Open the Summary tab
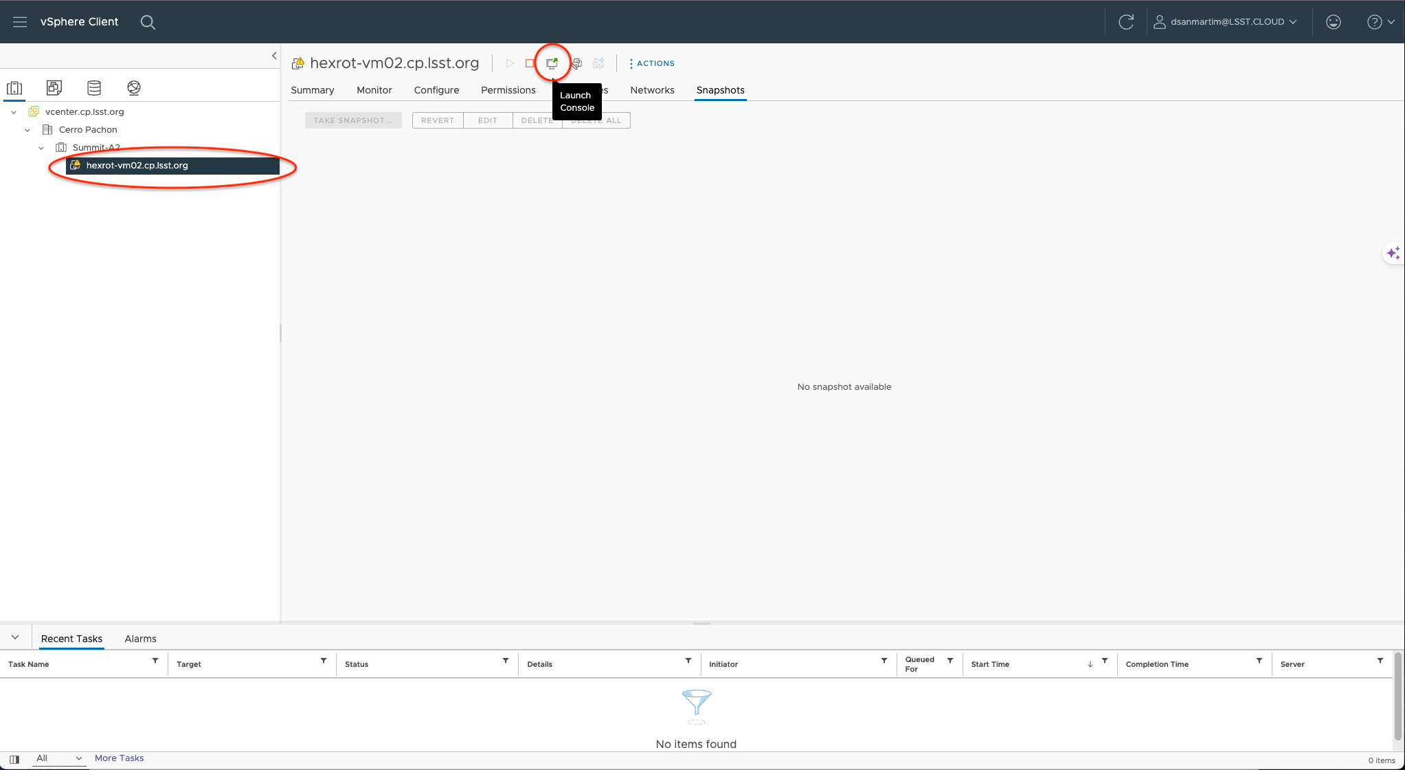 (x=313, y=90)
